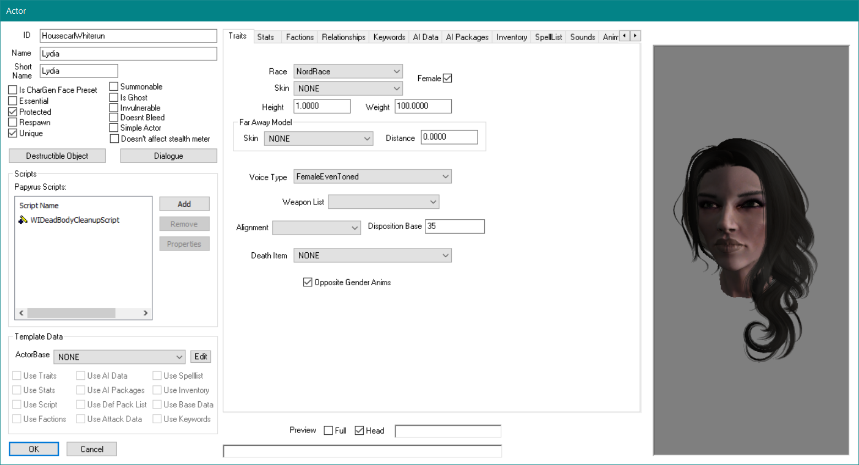The height and width of the screenshot is (465, 859).
Task: Switch to the Factions tab
Action: [x=299, y=37]
